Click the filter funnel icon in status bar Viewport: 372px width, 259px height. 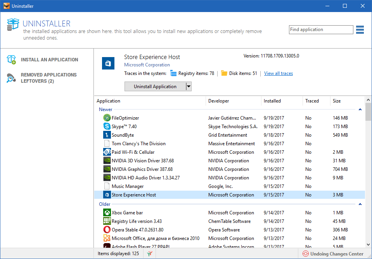(149, 254)
